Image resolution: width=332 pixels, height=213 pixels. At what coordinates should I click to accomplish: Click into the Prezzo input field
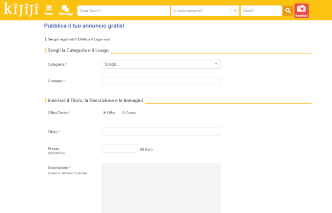120,149
